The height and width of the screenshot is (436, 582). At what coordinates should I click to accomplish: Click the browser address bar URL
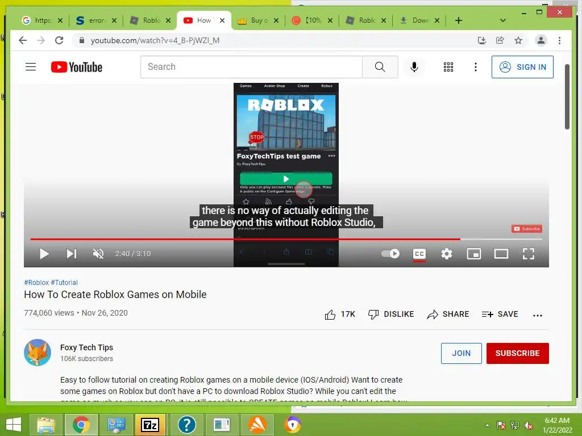155,40
